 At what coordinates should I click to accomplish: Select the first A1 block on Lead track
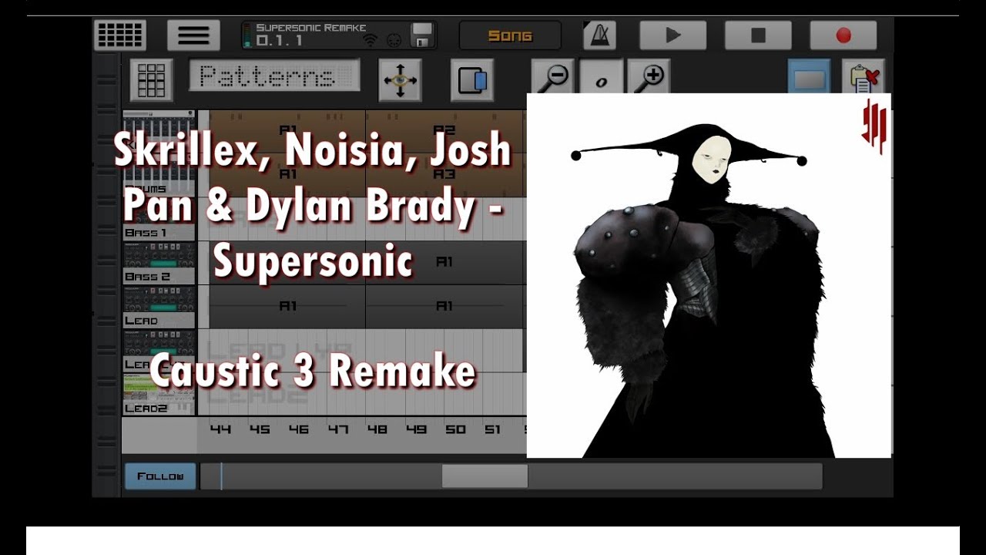coord(287,307)
